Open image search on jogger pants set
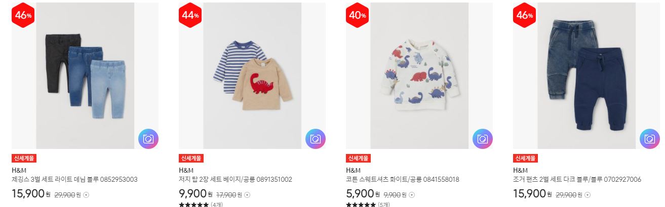665x207 pixels. [x=649, y=139]
